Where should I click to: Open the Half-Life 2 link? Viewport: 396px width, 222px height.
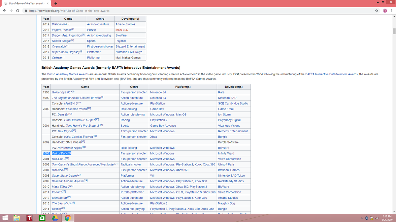click(x=59, y=159)
